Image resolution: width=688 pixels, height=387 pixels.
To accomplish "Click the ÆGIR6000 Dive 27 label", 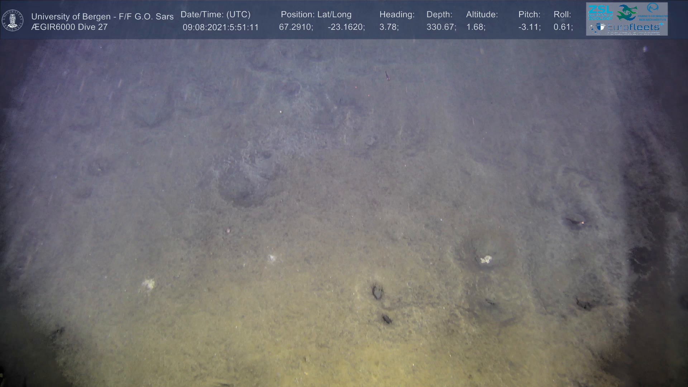I will click(69, 27).
